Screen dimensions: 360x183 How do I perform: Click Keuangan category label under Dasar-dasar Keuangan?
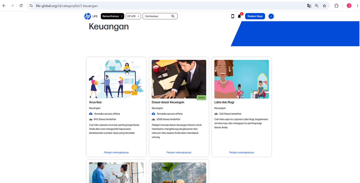pyautogui.click(x=158, y=108)
